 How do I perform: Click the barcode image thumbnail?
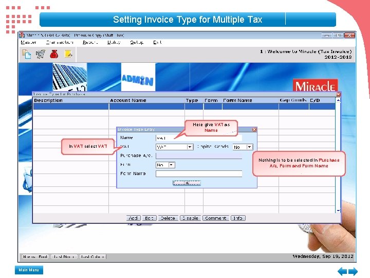point(69,77)
